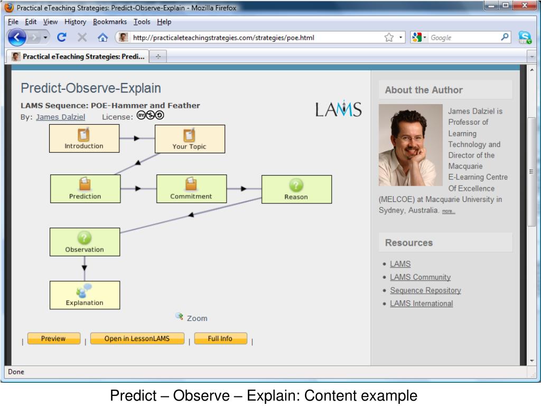Click the scrollbar up arrow
Image resolution: width=541 pixels, height=406 pixels.
coord(531,70)
